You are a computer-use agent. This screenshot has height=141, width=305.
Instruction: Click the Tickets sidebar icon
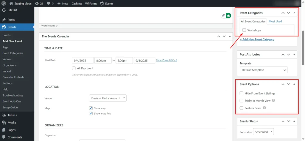[4, 115]
